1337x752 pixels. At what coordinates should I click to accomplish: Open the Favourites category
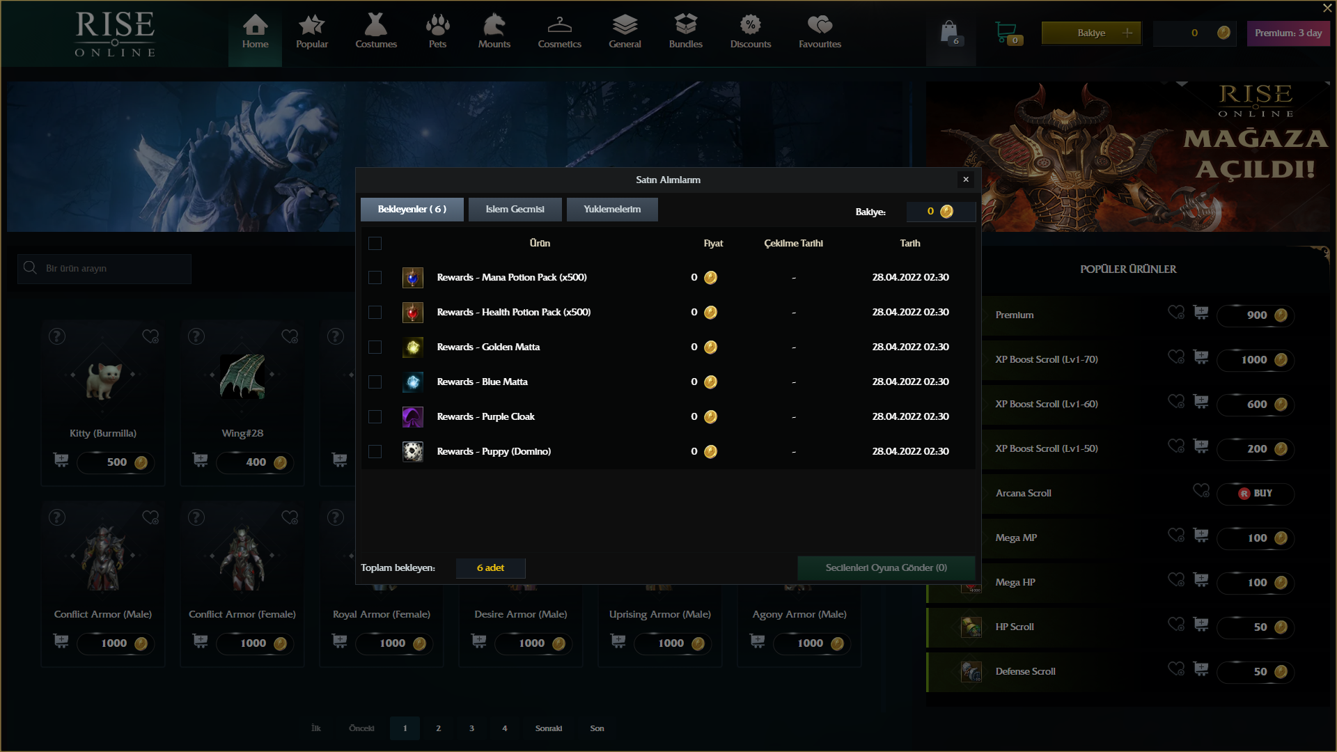pos(820,33)
